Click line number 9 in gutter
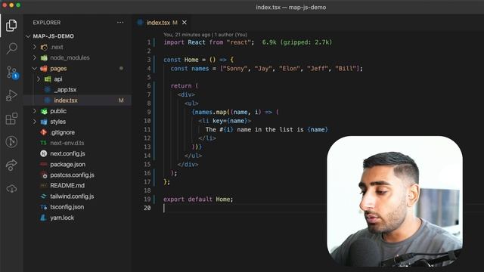 click(149, 112)
